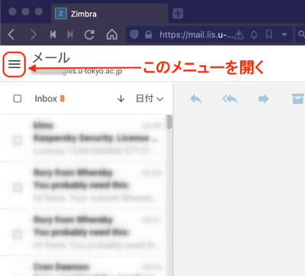This screenshot has width=305, height=276.
Task: Navigate back with the browser back arrow
Action: (11, 34)
